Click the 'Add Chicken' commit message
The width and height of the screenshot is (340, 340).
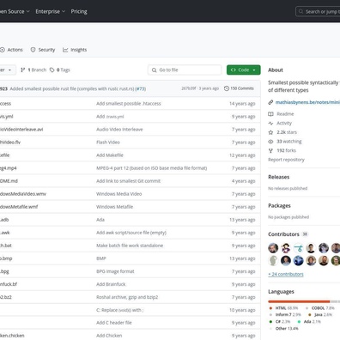tap(109, 336)
